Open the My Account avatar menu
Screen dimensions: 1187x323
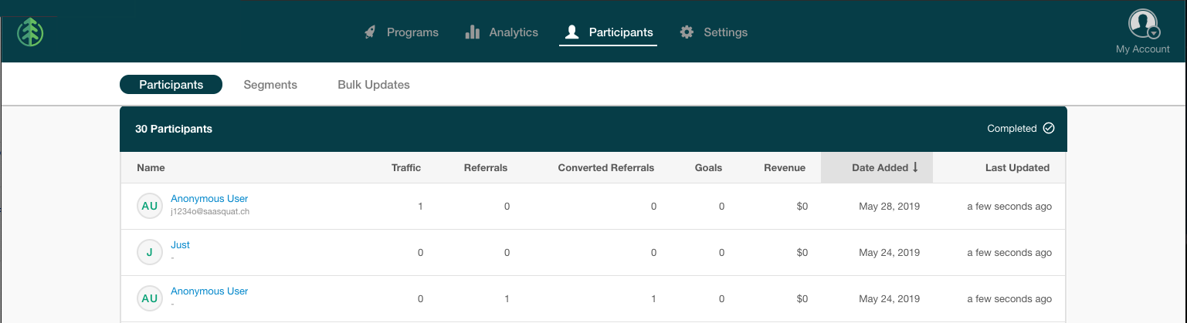(x=1143, y=24)
